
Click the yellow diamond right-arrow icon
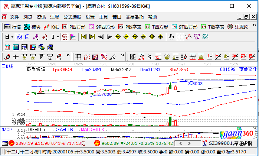point(127,37)
